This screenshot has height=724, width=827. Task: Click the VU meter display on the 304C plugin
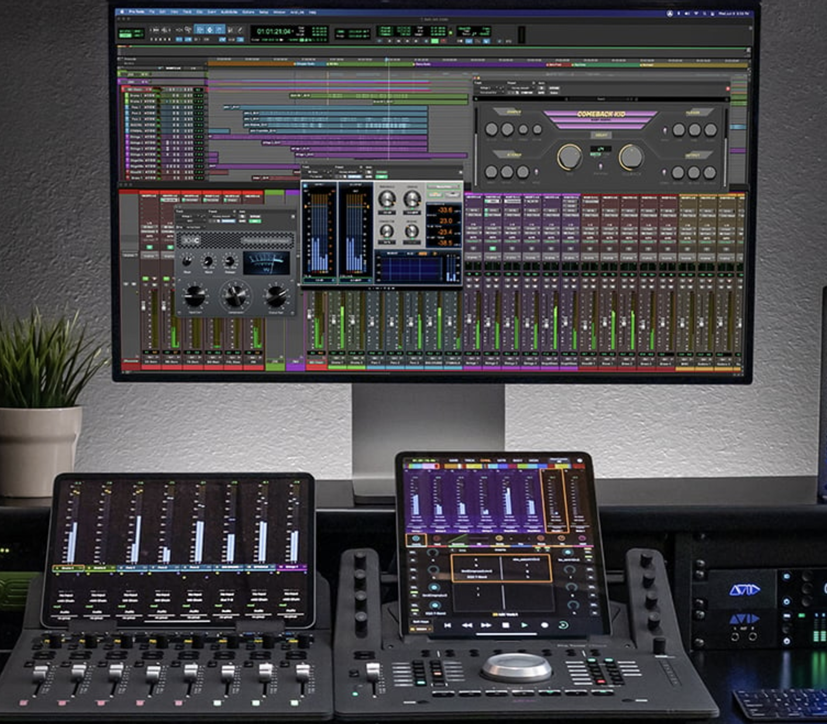pyautogui.click(x=266, y=263)
